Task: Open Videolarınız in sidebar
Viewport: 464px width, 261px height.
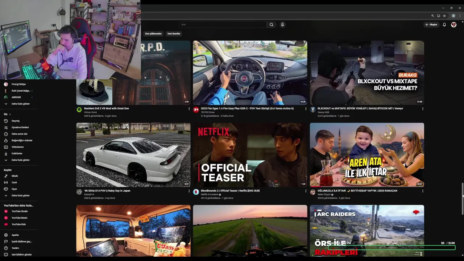Action: coord(18,147)
